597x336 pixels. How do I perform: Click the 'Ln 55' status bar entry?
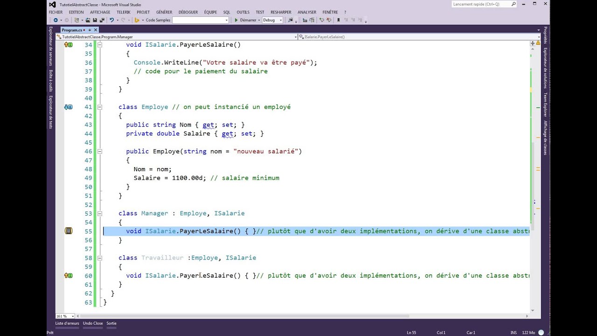pos(411,333)
